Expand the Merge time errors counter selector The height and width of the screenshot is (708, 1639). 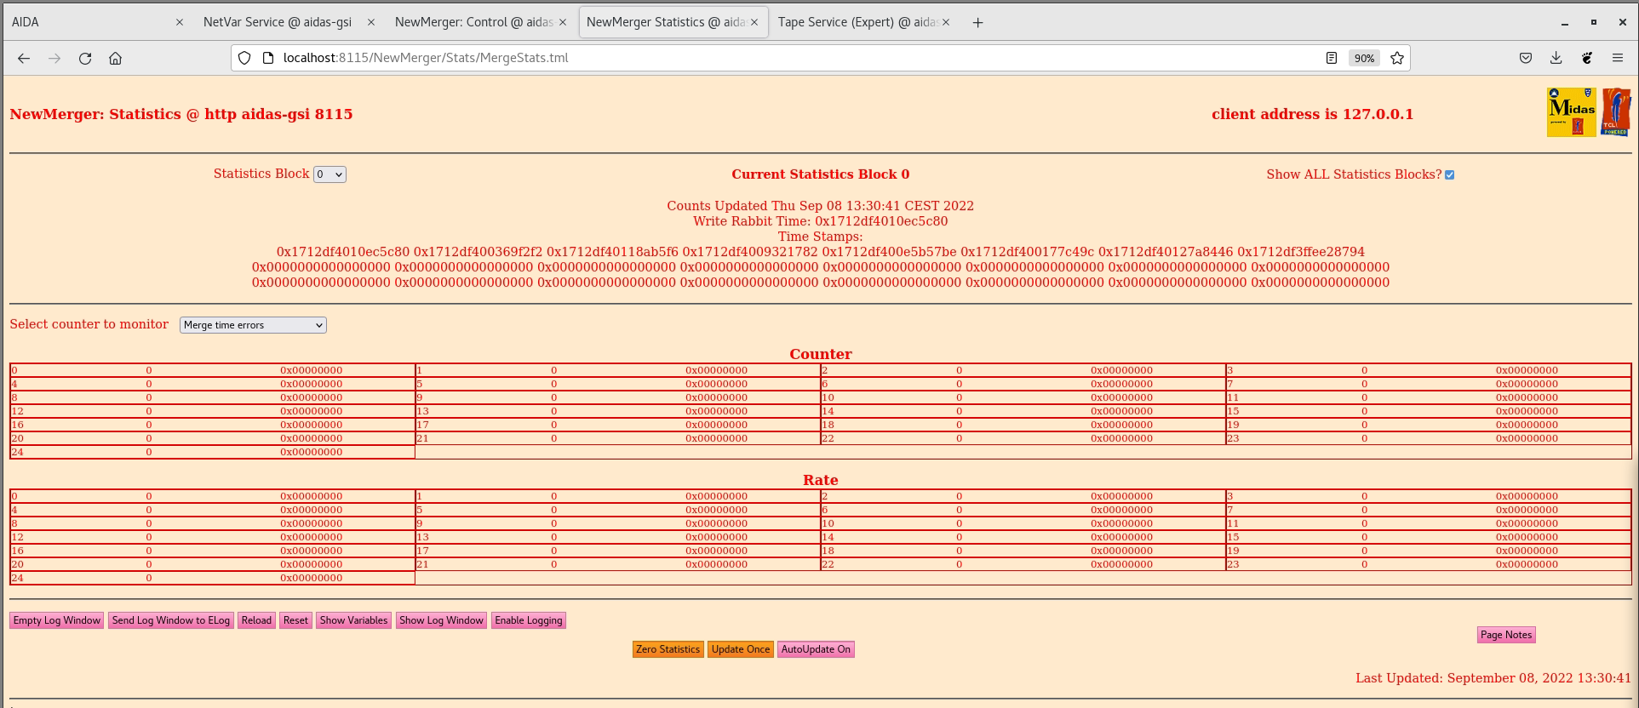(x=253, y=325)
